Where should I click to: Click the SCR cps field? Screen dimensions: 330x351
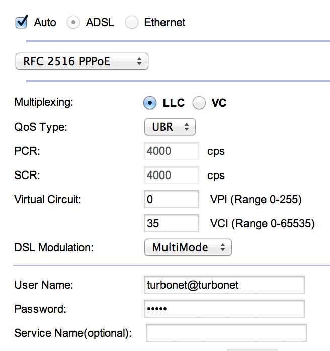coord(172,175)
